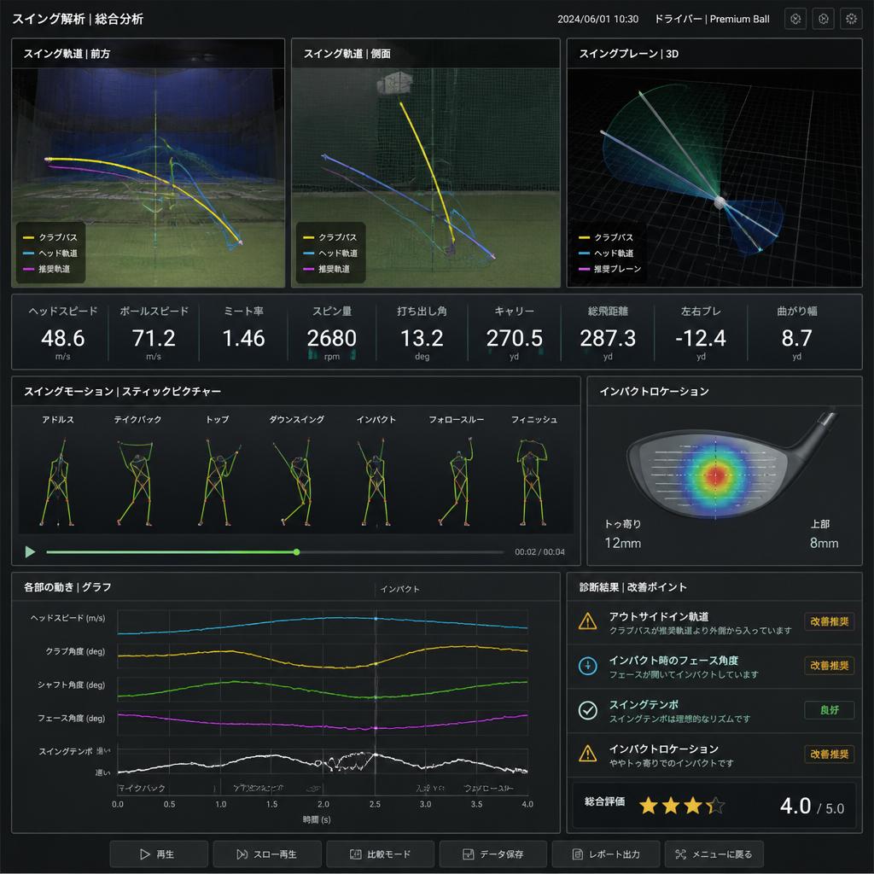Click the キャリー value "270.5"
This screenshot has height=874, width=874.
[x=514, y=338]
